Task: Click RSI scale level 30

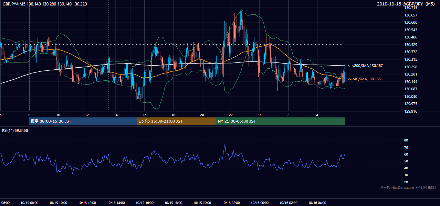Action: (406, 175)
